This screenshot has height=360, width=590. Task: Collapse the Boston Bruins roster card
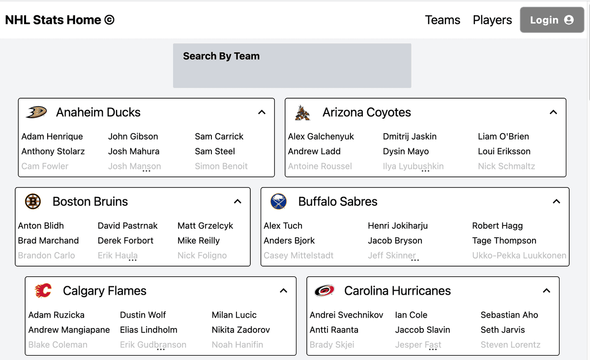pos(237,201)
